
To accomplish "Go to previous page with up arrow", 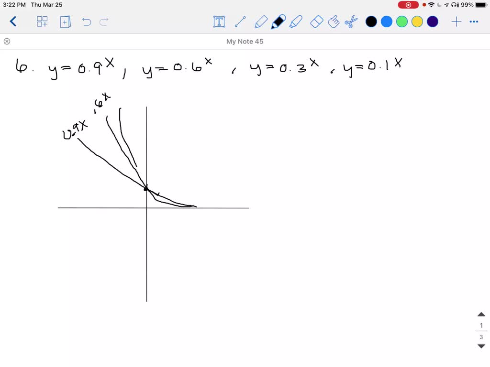I will click(x=481, y=314).
